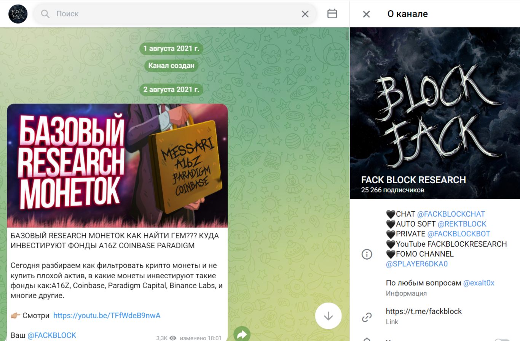Click the FACK BLOCK RESEARCH channel name
The height and width of the screenshot is (341, 520).
413,180
